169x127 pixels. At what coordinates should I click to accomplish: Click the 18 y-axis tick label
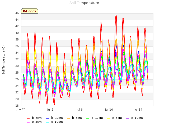(x=17, y=106)
